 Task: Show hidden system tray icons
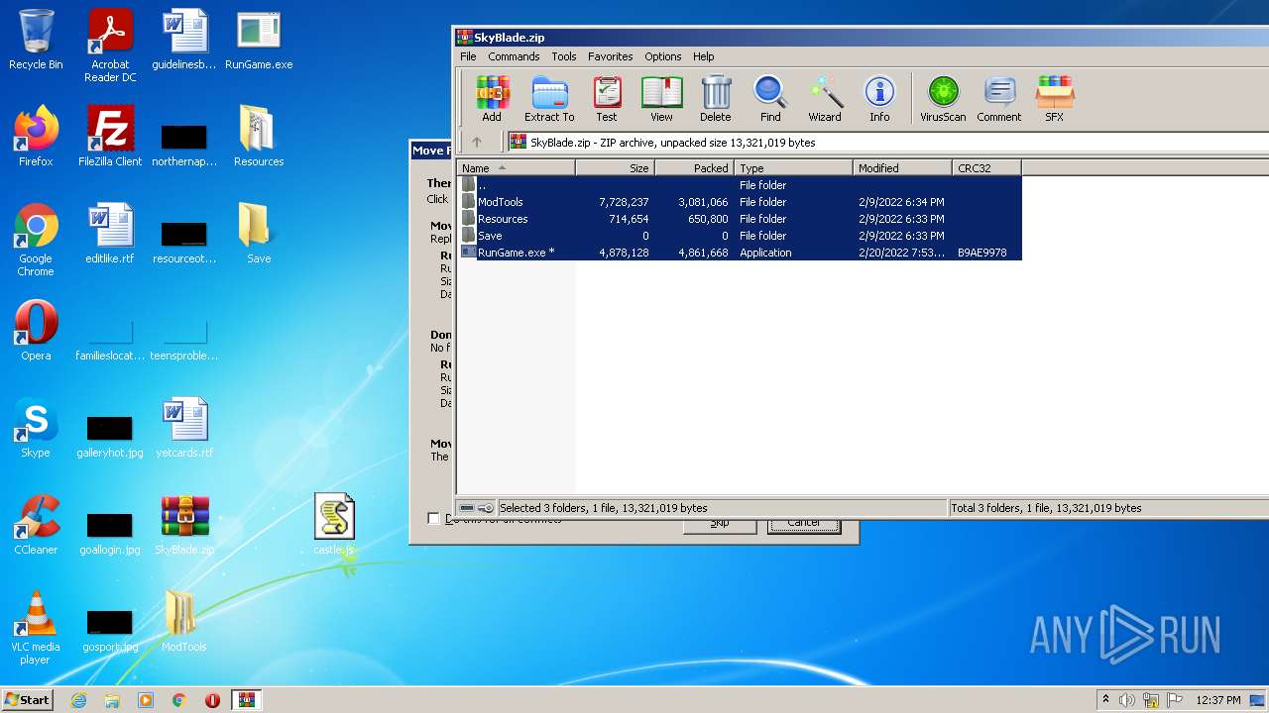coord(1105,699)
